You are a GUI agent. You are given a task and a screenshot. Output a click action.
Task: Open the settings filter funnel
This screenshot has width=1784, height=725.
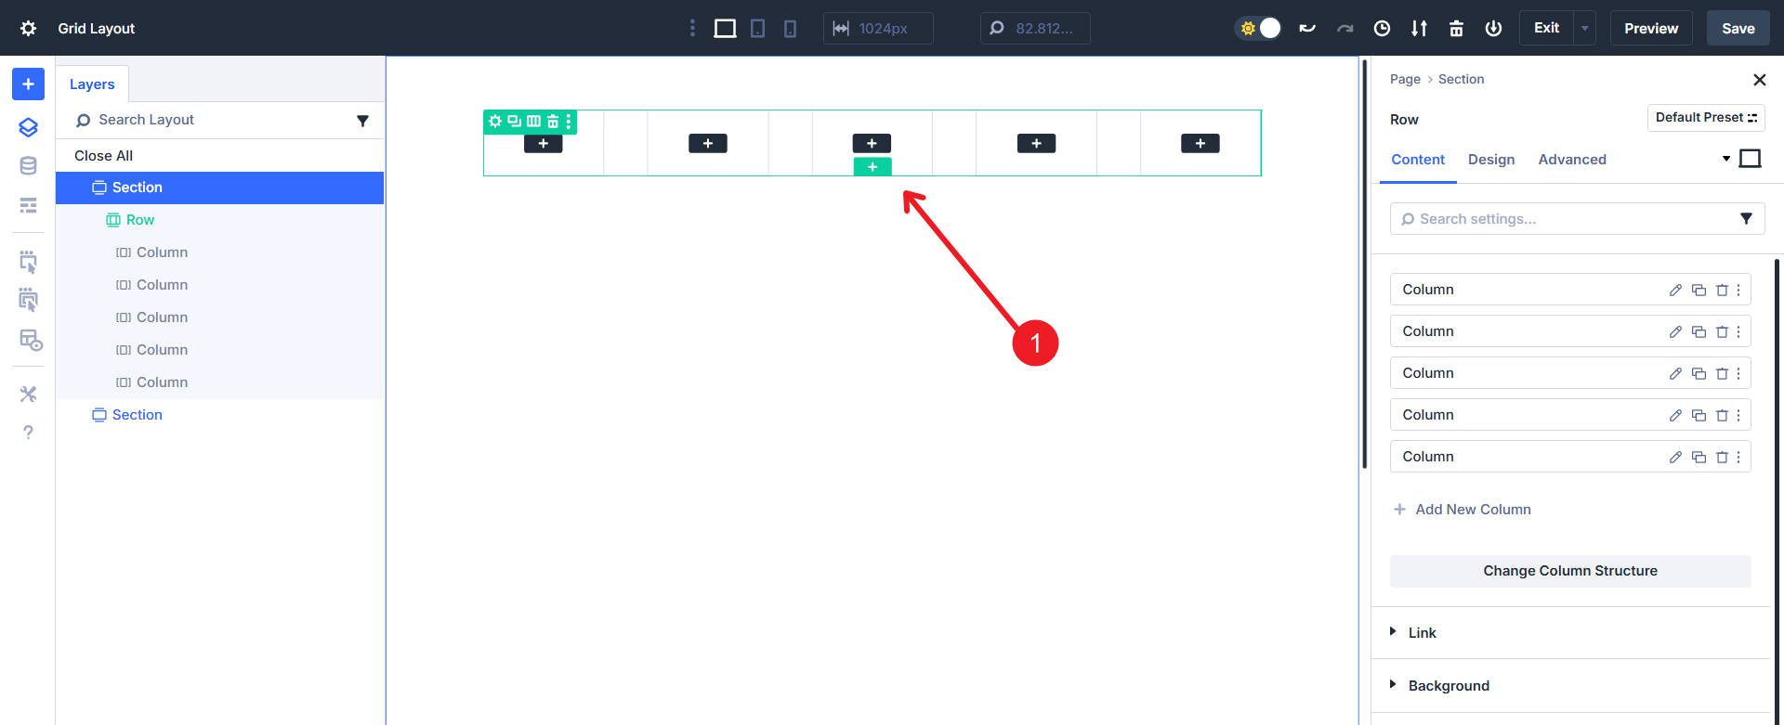(x=1746, y=219)
